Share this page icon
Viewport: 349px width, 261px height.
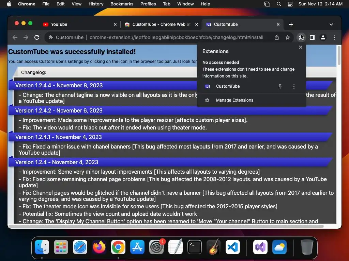(x=276, y=37)
